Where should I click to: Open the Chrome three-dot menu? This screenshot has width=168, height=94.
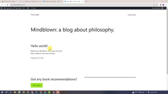point(166,5)
